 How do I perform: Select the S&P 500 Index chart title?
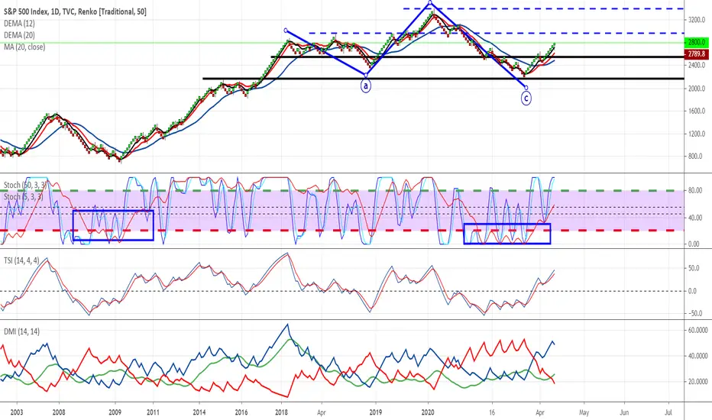pyautogui.click(x=76, y=11)
